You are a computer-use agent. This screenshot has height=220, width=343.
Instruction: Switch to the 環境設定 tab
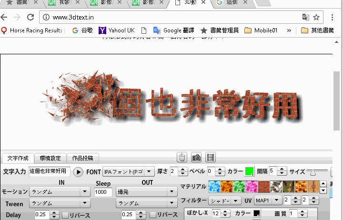[50, 158]
